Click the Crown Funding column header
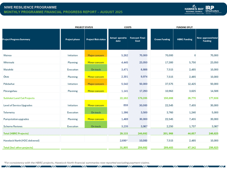The height and width of the screenshot is (170, 227). click(x=162, y=39)
